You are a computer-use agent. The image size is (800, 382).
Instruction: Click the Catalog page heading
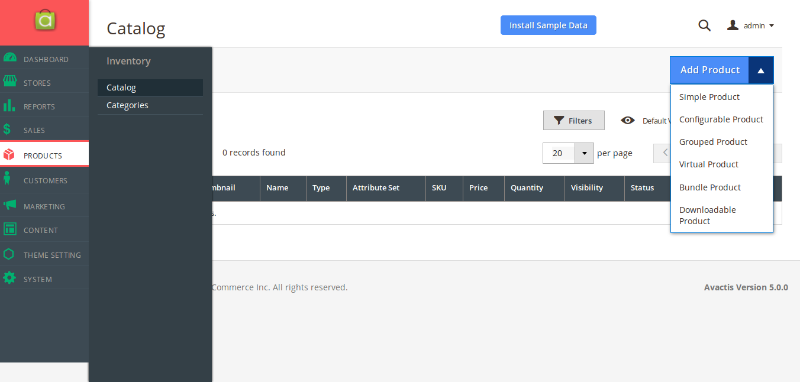(136, 28)
